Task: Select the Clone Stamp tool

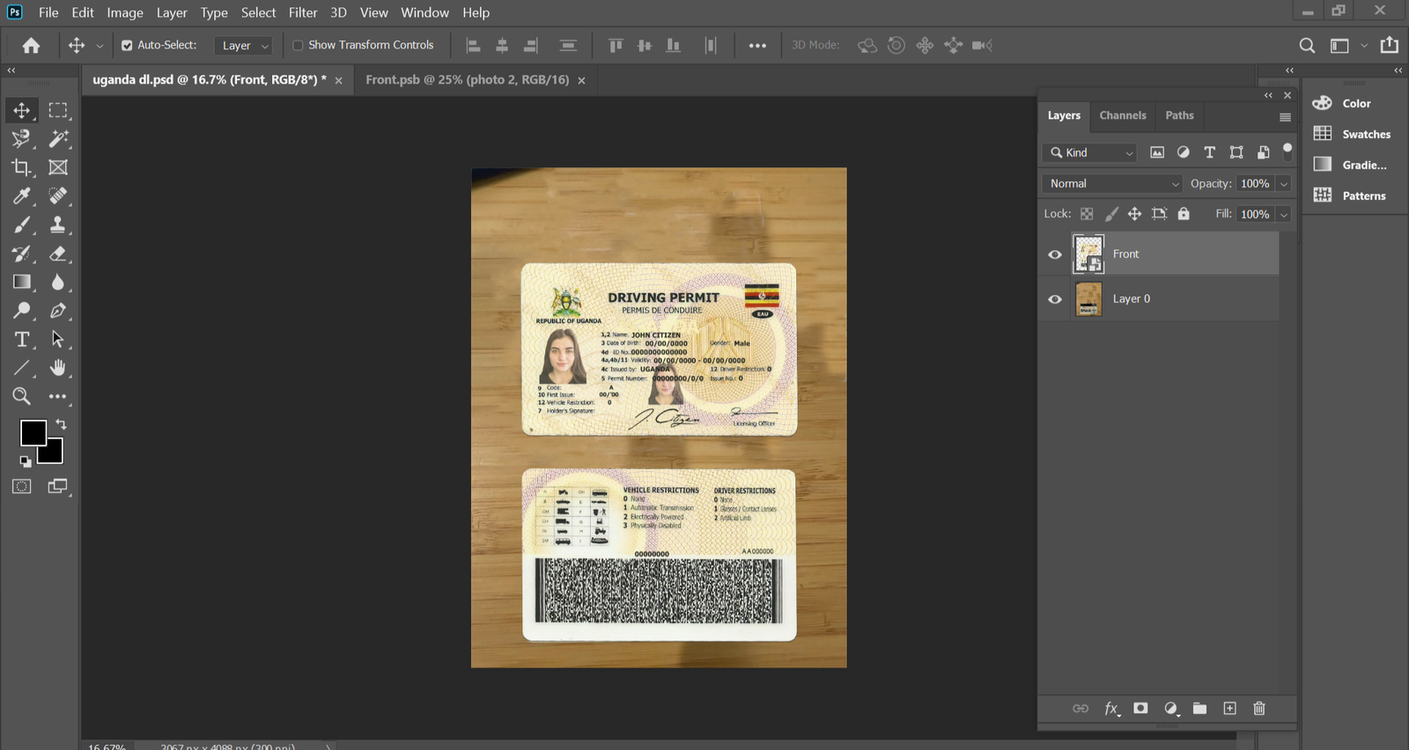Action: [58, 225]
